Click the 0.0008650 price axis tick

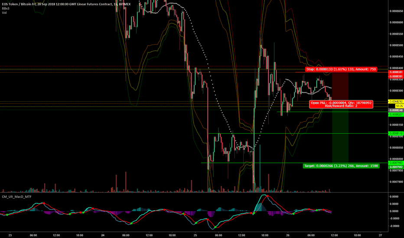pos(396,11)
